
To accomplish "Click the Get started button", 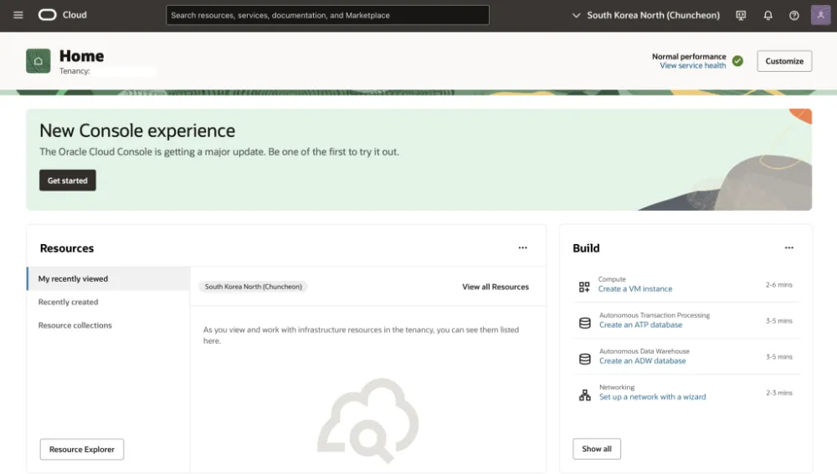I will pos(67,181).
